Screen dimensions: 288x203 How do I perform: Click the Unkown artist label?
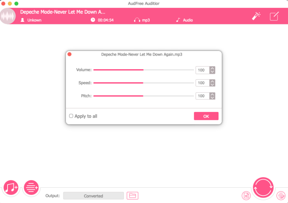[x=34, y=20]
